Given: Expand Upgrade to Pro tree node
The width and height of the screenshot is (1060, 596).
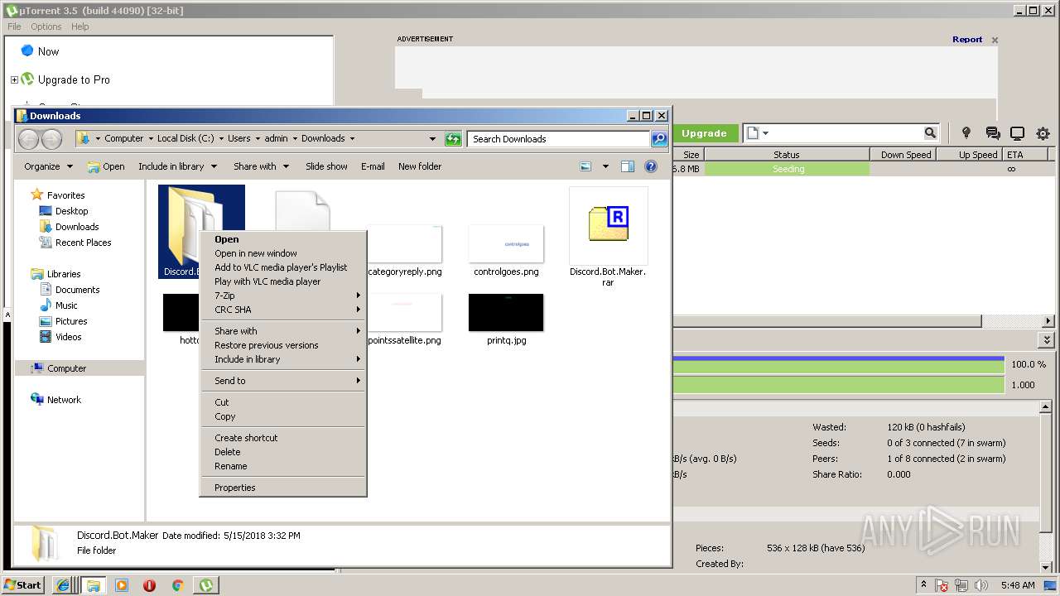Looking at the screenshot, I should click(14, 80).
